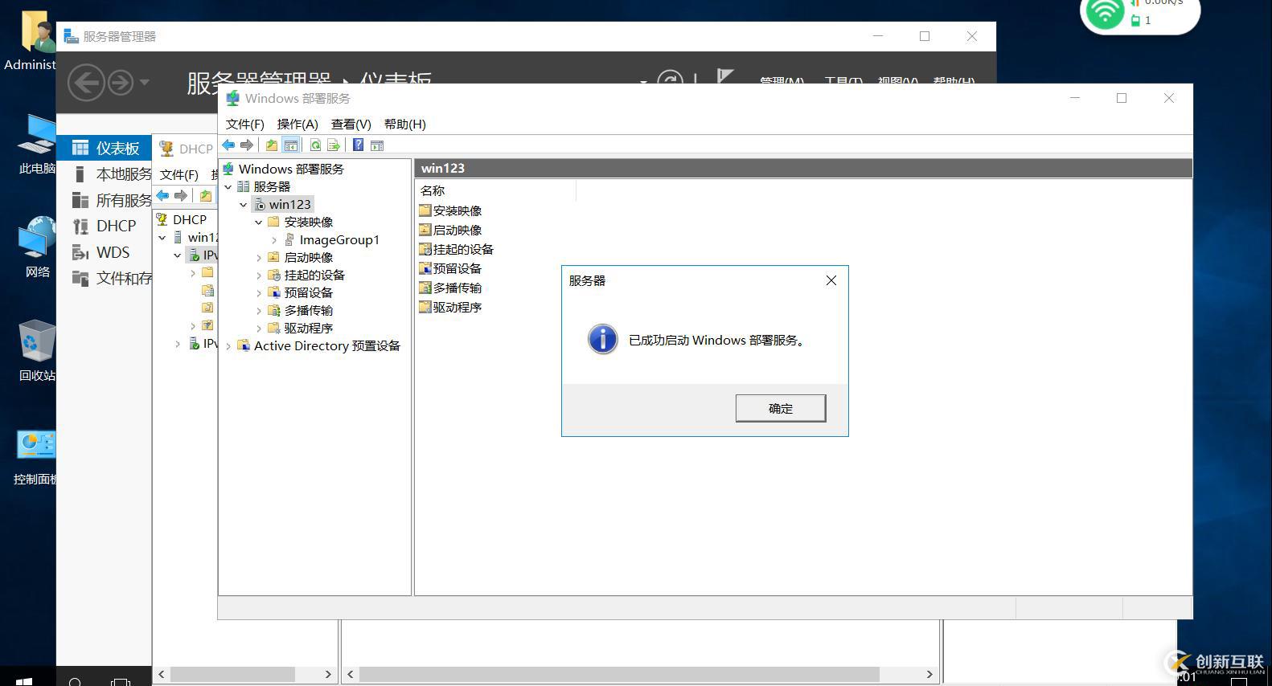Expand the Active Directory 预置设备 node

point(228,345)
